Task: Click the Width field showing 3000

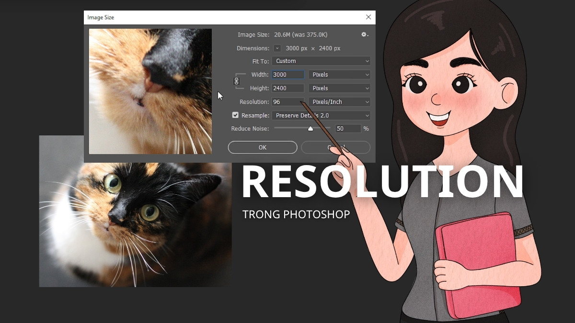Action: coord(288,75)
